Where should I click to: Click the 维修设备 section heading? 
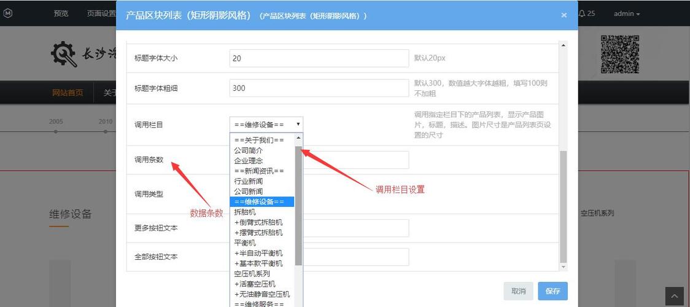tap(71, 215)
